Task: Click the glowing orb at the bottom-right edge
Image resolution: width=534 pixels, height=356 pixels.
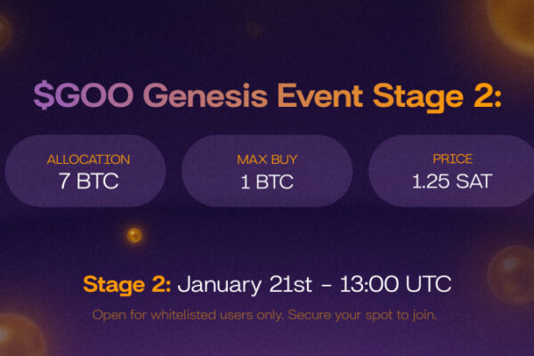Action: [514, 274]
